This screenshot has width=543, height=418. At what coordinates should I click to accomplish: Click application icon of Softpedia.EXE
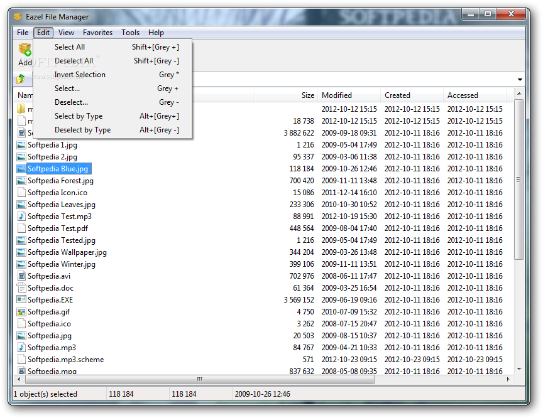point(21,300)
